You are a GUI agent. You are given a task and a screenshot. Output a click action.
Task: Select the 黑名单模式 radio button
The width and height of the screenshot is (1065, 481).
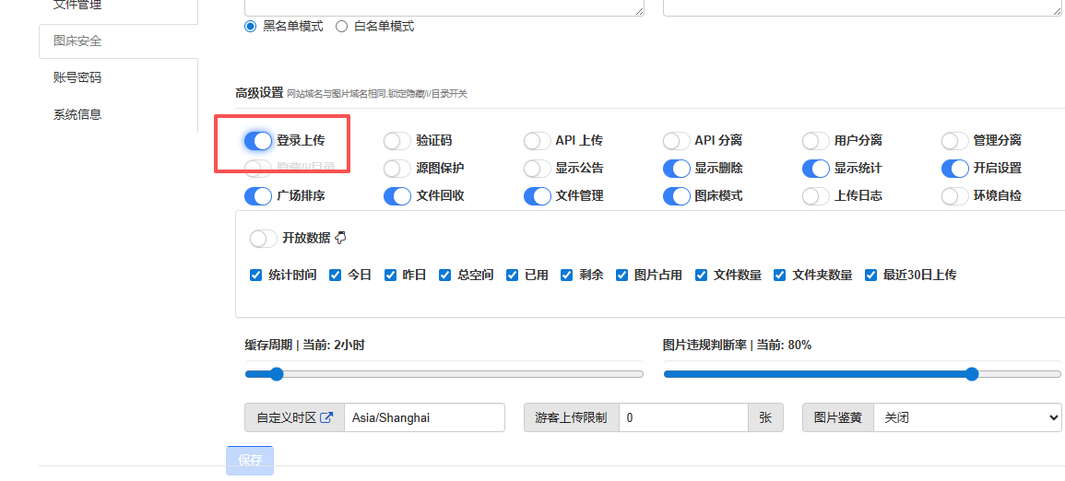tap(251, 26)
